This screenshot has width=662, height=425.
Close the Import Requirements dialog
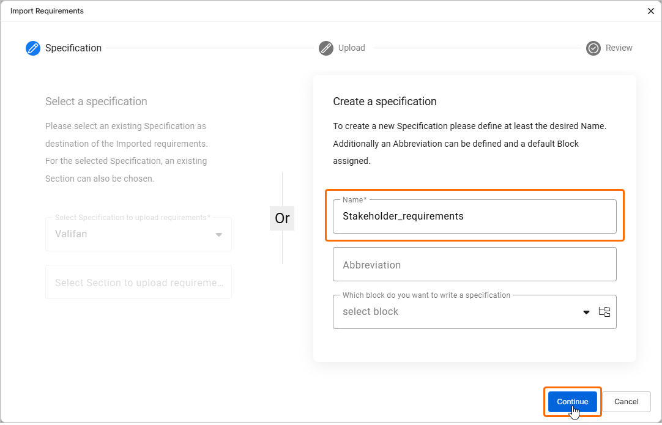pos(651,11)
